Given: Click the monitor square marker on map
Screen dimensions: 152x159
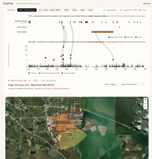Looking at the screenshot, I should (57, 113).
